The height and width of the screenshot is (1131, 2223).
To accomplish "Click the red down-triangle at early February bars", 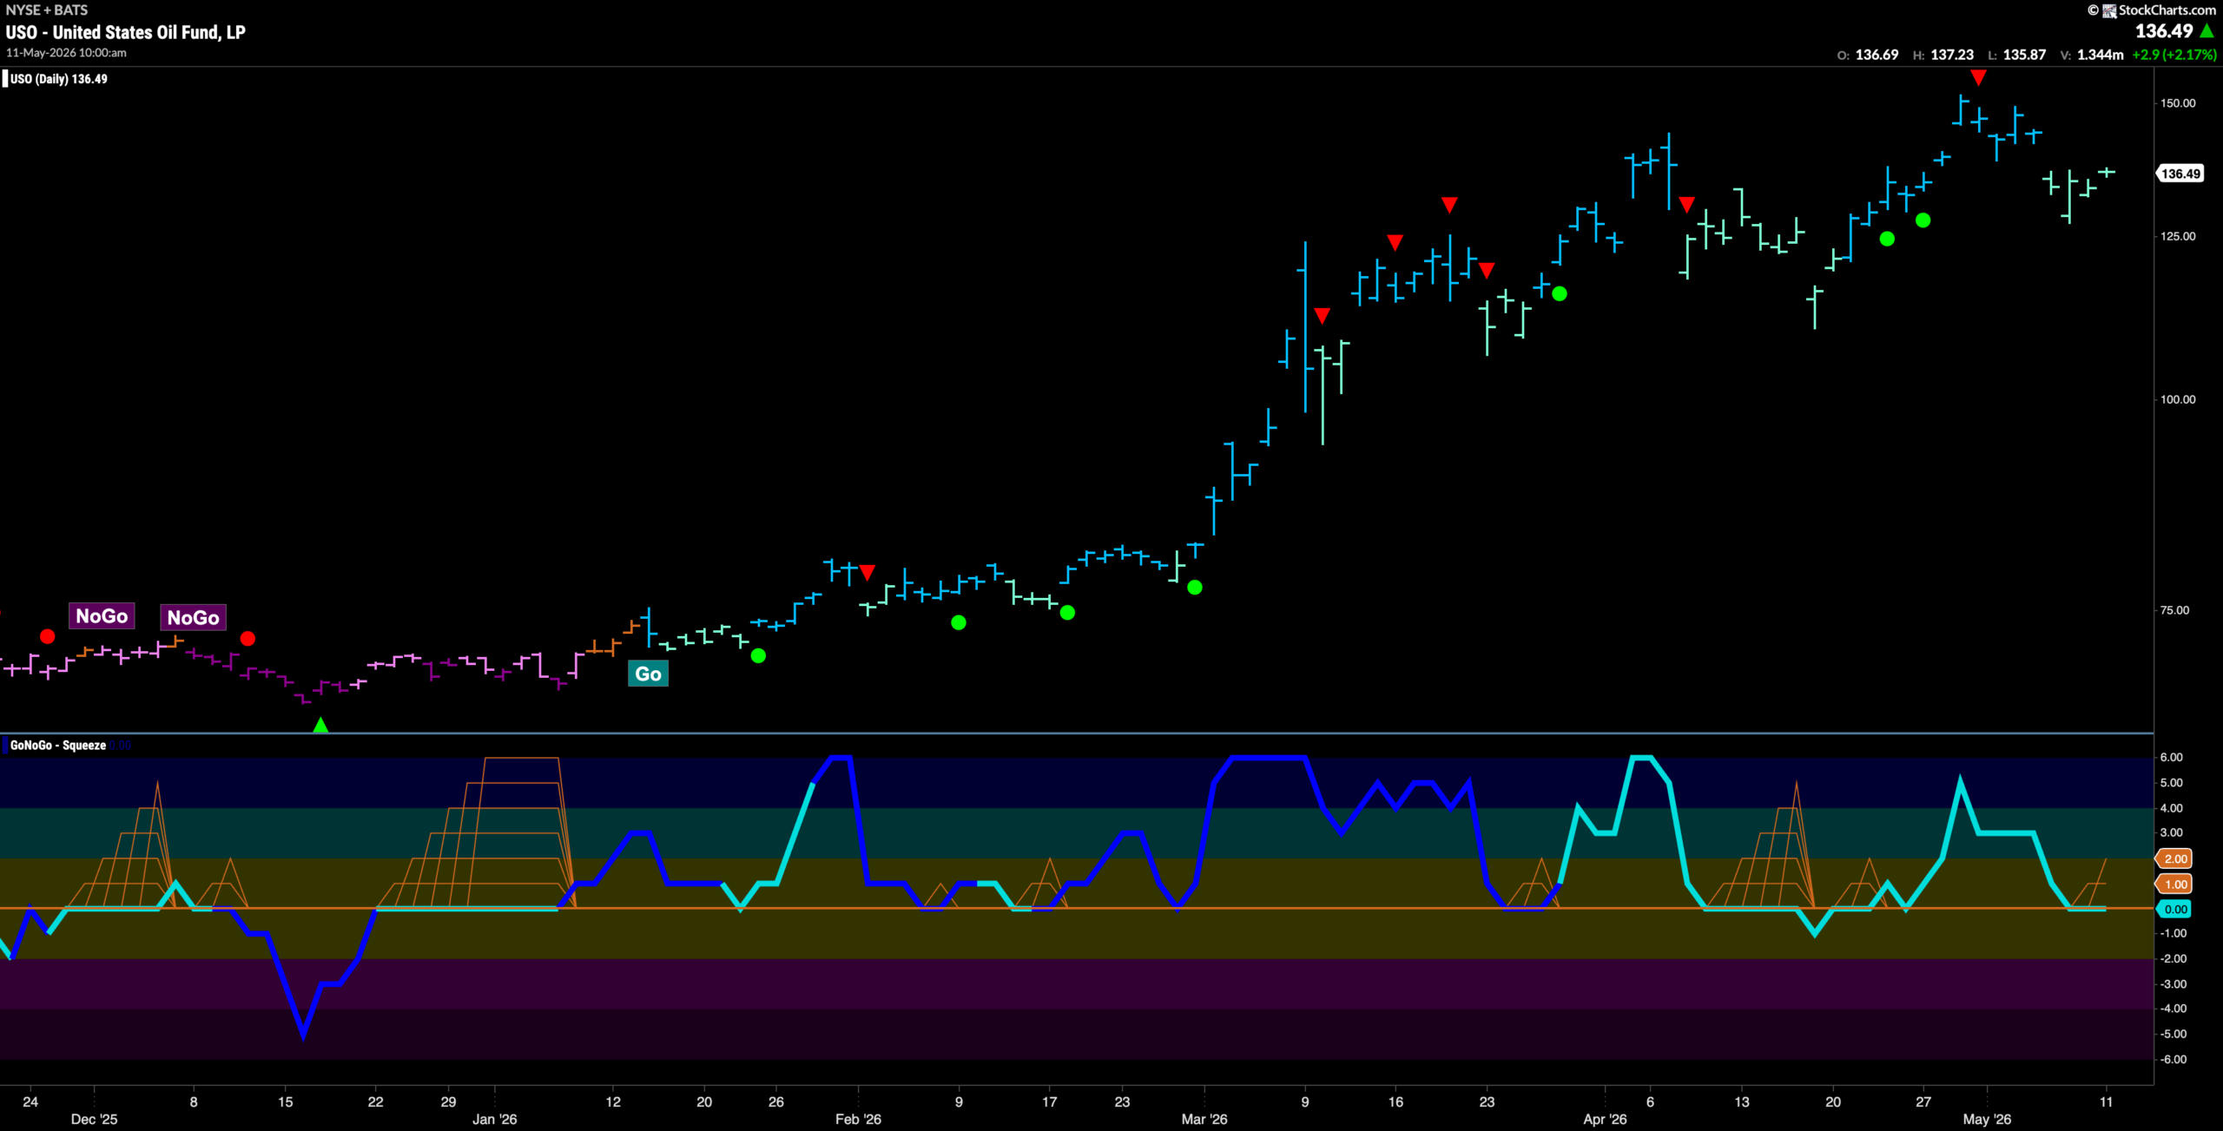I will [x=867, y=572].
